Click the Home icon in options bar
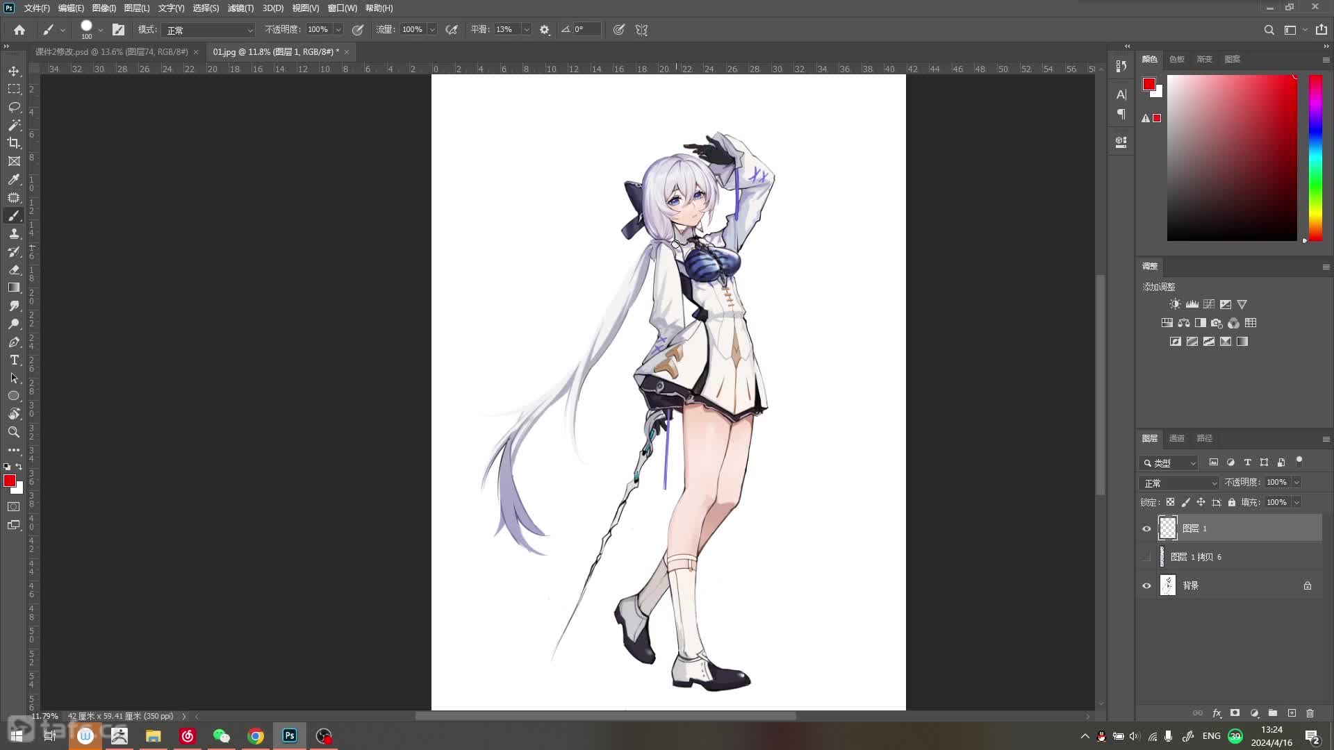Screen dimensions: 1334x750 [x=19, y=30]
